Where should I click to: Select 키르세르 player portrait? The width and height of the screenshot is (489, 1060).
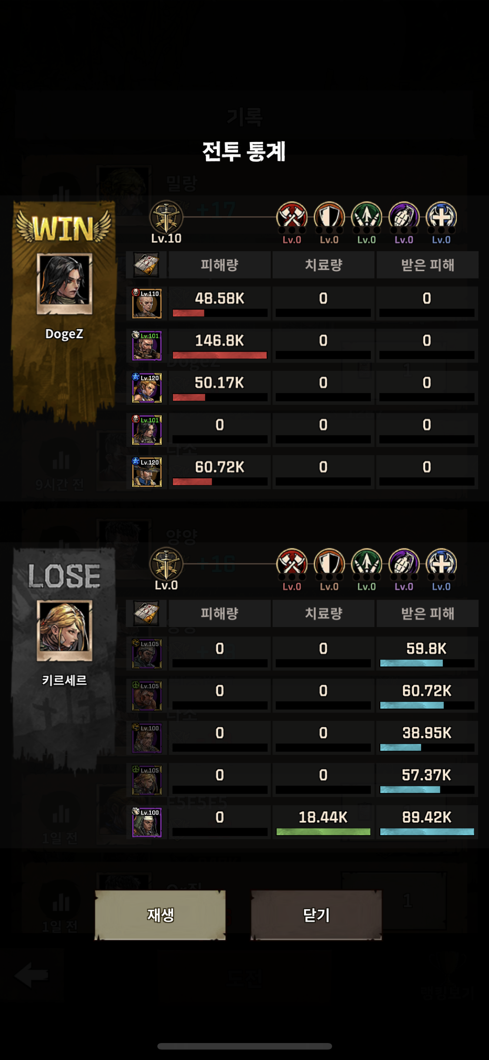click(x=64, y=631)
